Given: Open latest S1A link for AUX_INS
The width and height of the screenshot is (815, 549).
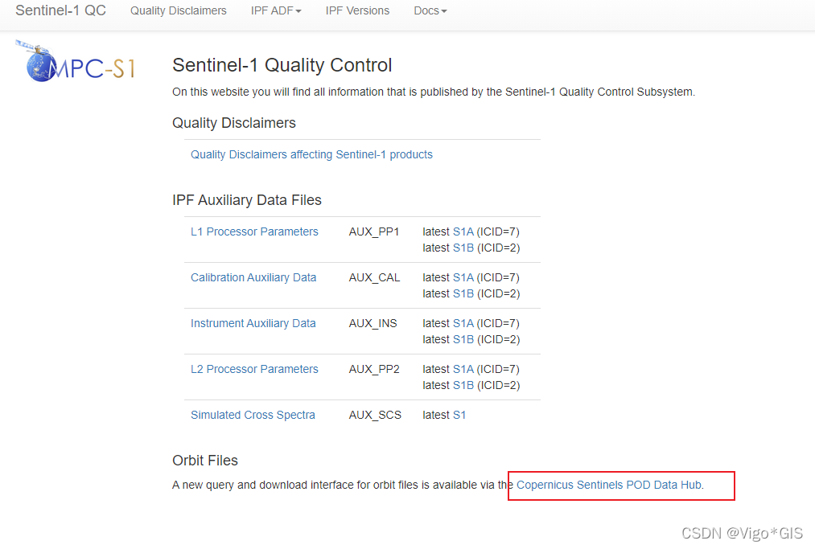Looking at the screenshot, I should [463, 323].
